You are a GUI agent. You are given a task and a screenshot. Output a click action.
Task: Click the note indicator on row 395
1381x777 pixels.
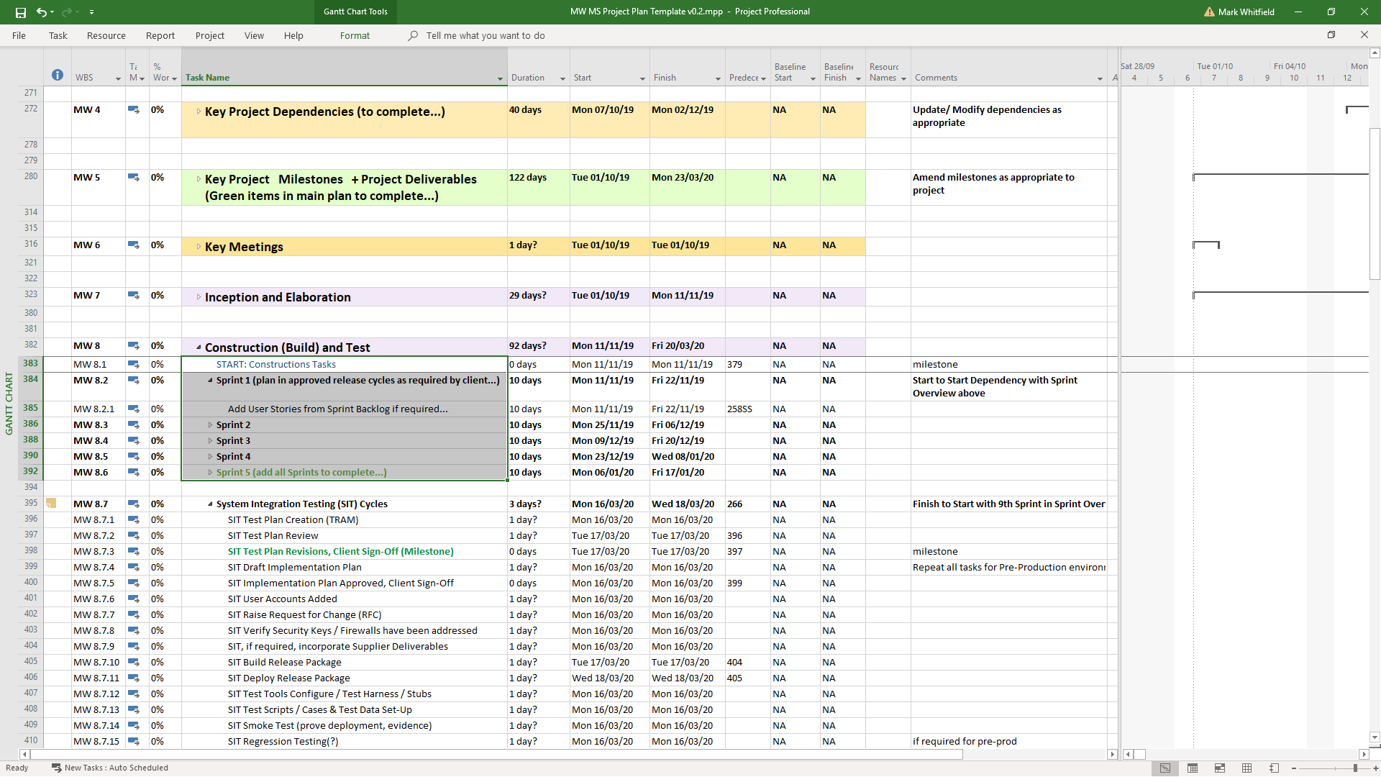51,504
